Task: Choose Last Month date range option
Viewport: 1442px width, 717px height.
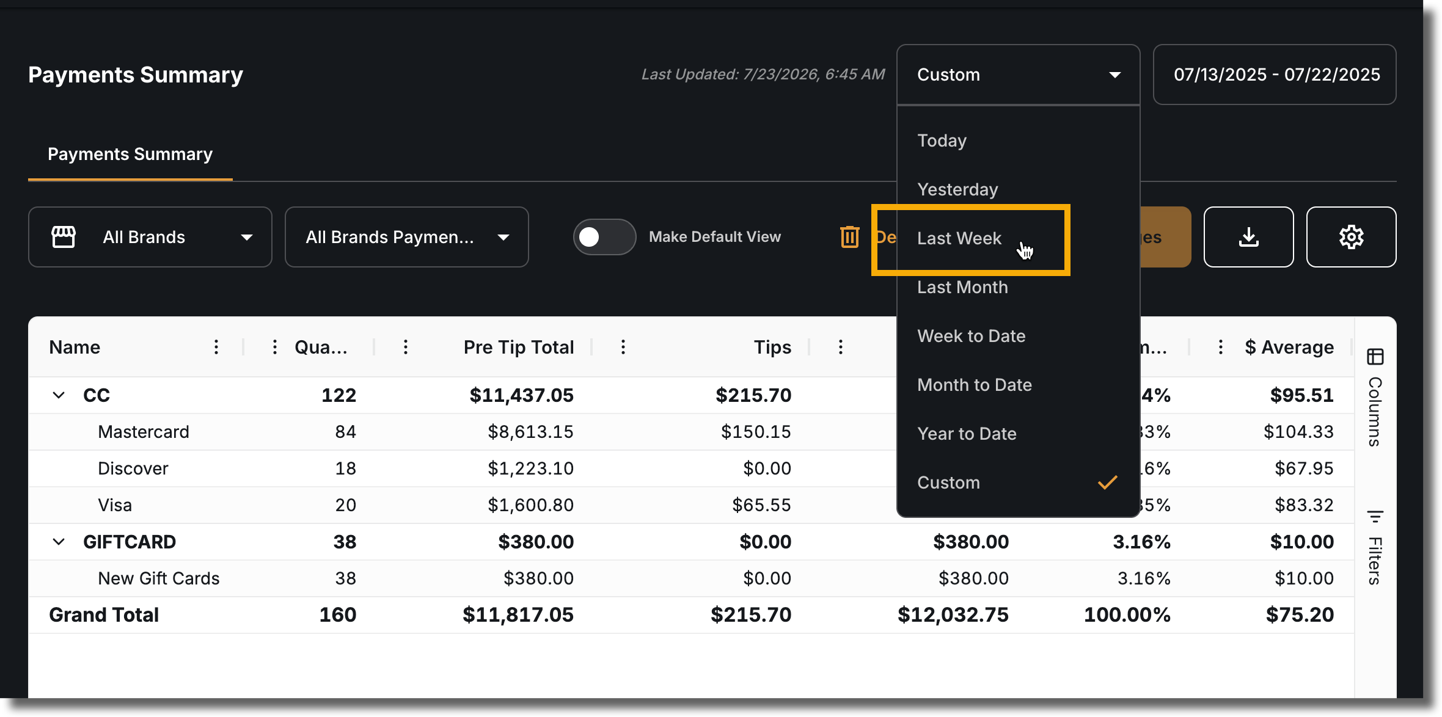Action: pyautogui.click(x=1019, y=287)
